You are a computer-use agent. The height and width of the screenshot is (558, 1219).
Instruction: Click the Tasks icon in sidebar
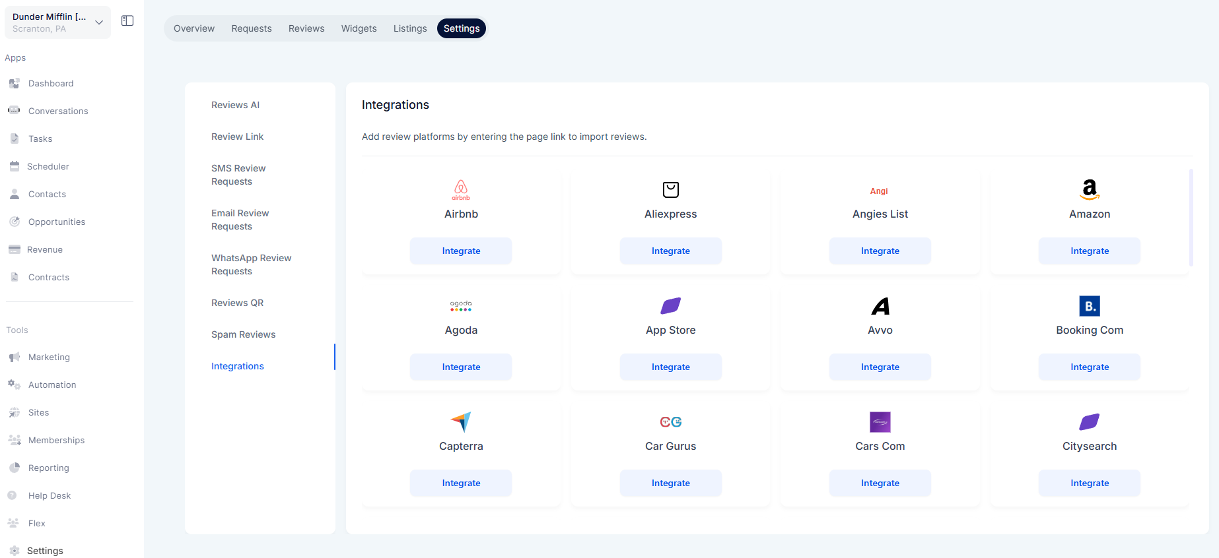14,139
